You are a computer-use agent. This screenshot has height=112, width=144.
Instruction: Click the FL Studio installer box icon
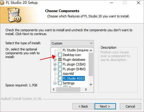coord(14,15)
